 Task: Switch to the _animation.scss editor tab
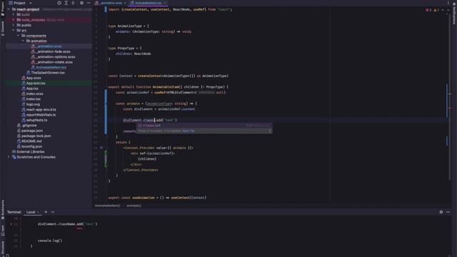click(110, 3)
